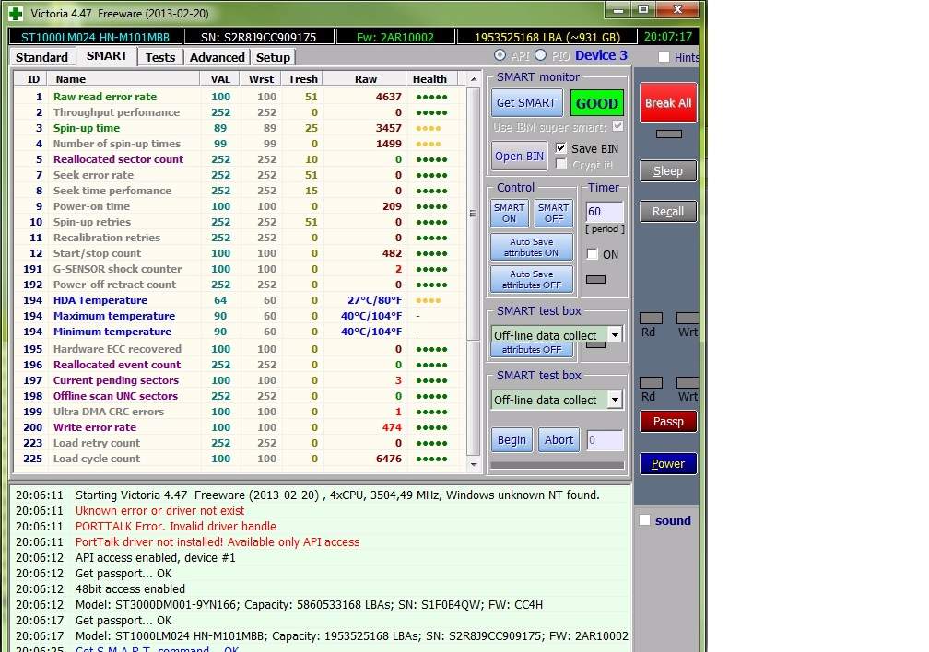The width and height of the screenshot is (929, 652).
Task: Click the green GOOD status button
Action: [596, 104]
